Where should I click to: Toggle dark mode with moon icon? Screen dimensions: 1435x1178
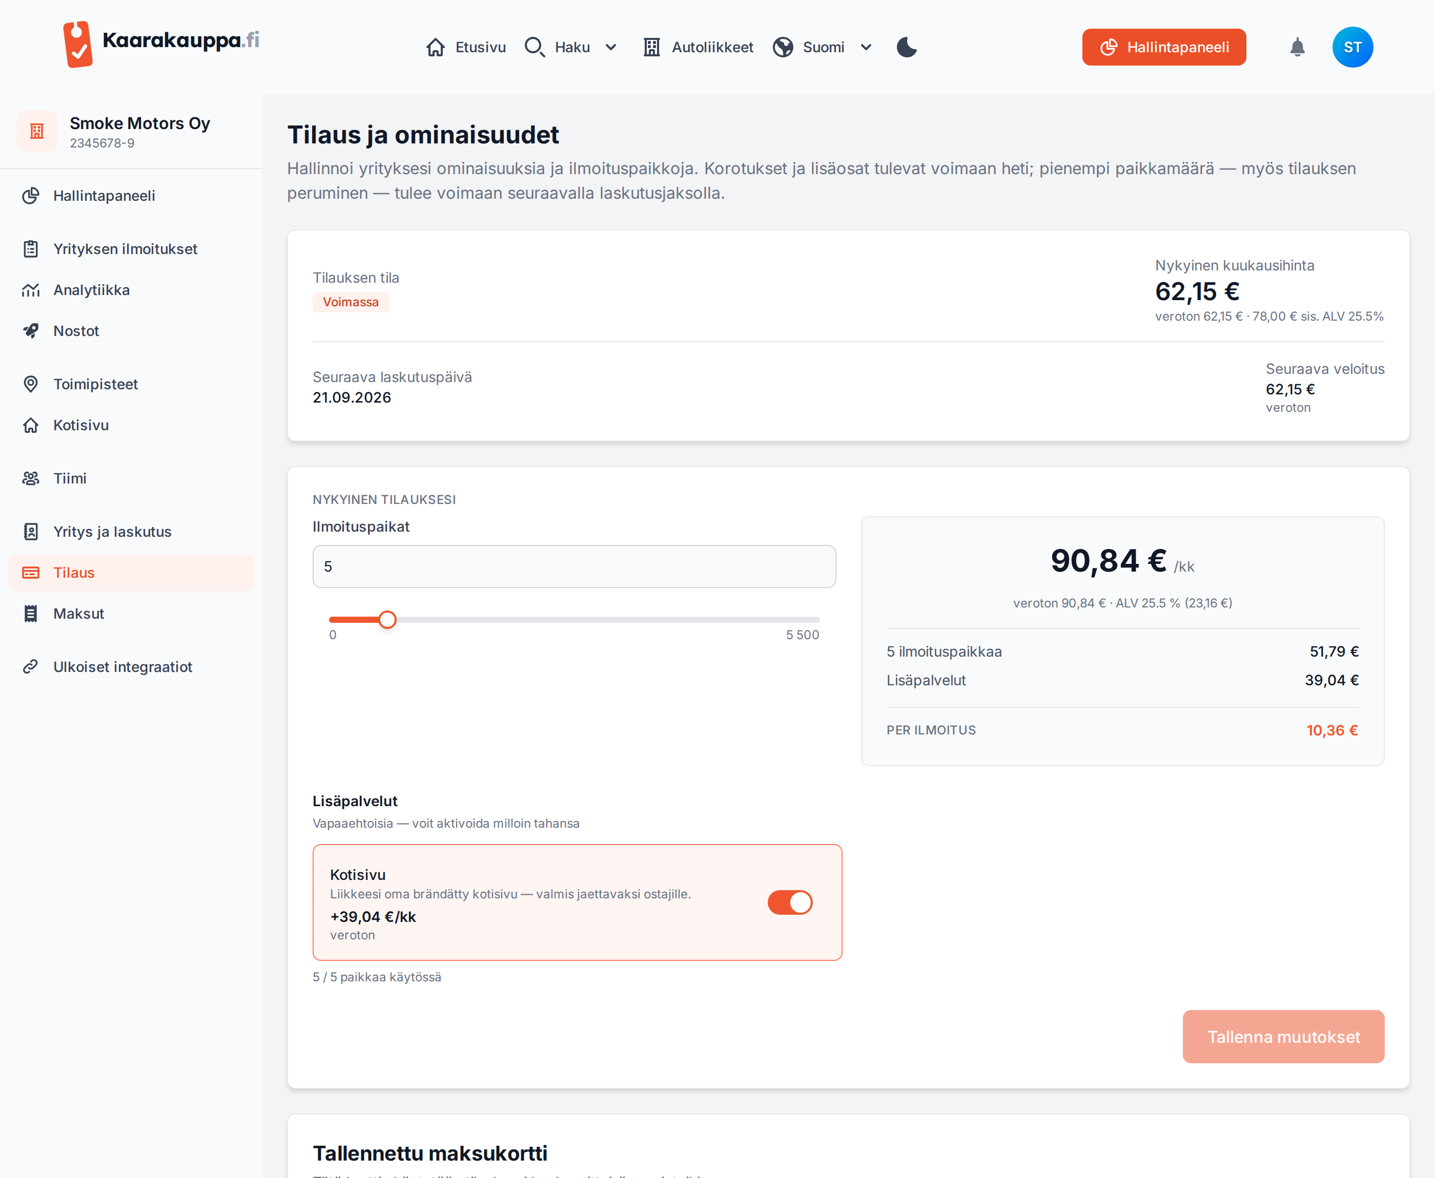pos(907,48)
